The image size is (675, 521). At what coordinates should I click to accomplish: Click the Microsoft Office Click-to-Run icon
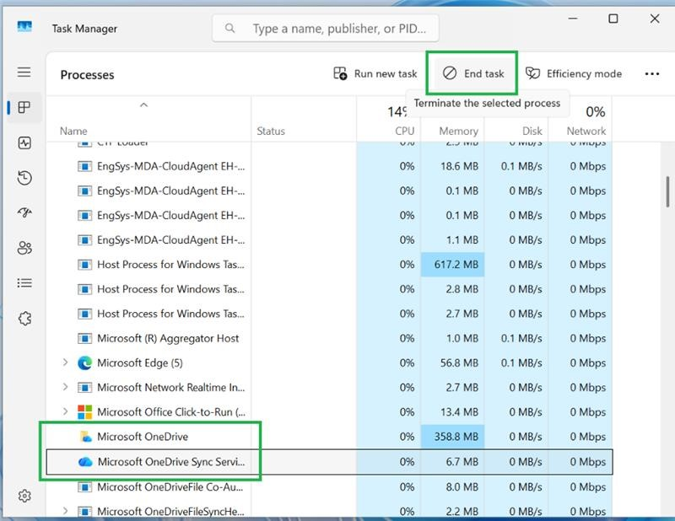pyautogui.click(x=85, y=412)
